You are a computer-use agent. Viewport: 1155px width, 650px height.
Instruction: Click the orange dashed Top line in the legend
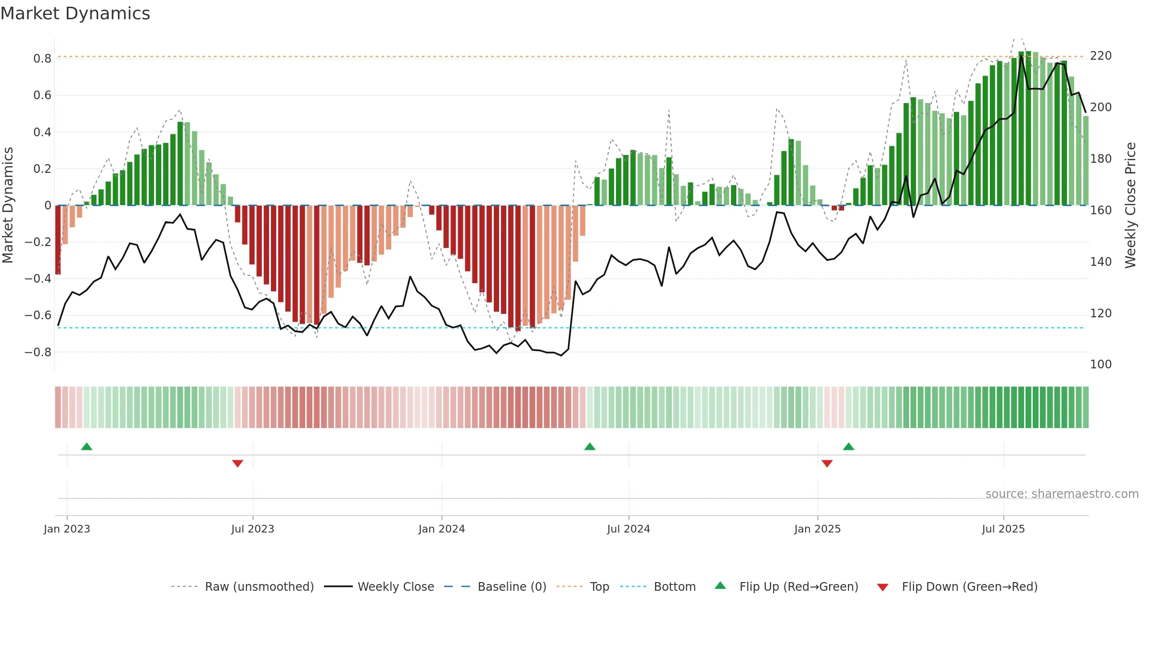569,586
